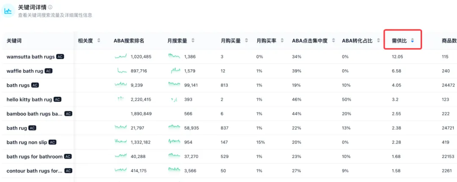Click the ABA搜索排名 column header
Viewport: 457px width, 182px height.
point(129,41)
